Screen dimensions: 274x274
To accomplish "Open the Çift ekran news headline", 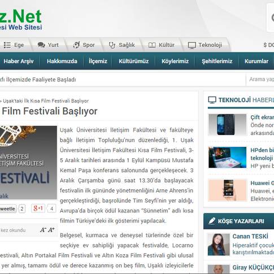I will 262,117.
